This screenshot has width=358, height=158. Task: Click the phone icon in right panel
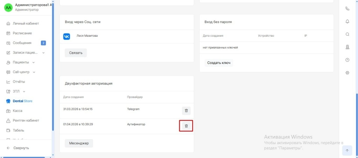pos(347,9)
